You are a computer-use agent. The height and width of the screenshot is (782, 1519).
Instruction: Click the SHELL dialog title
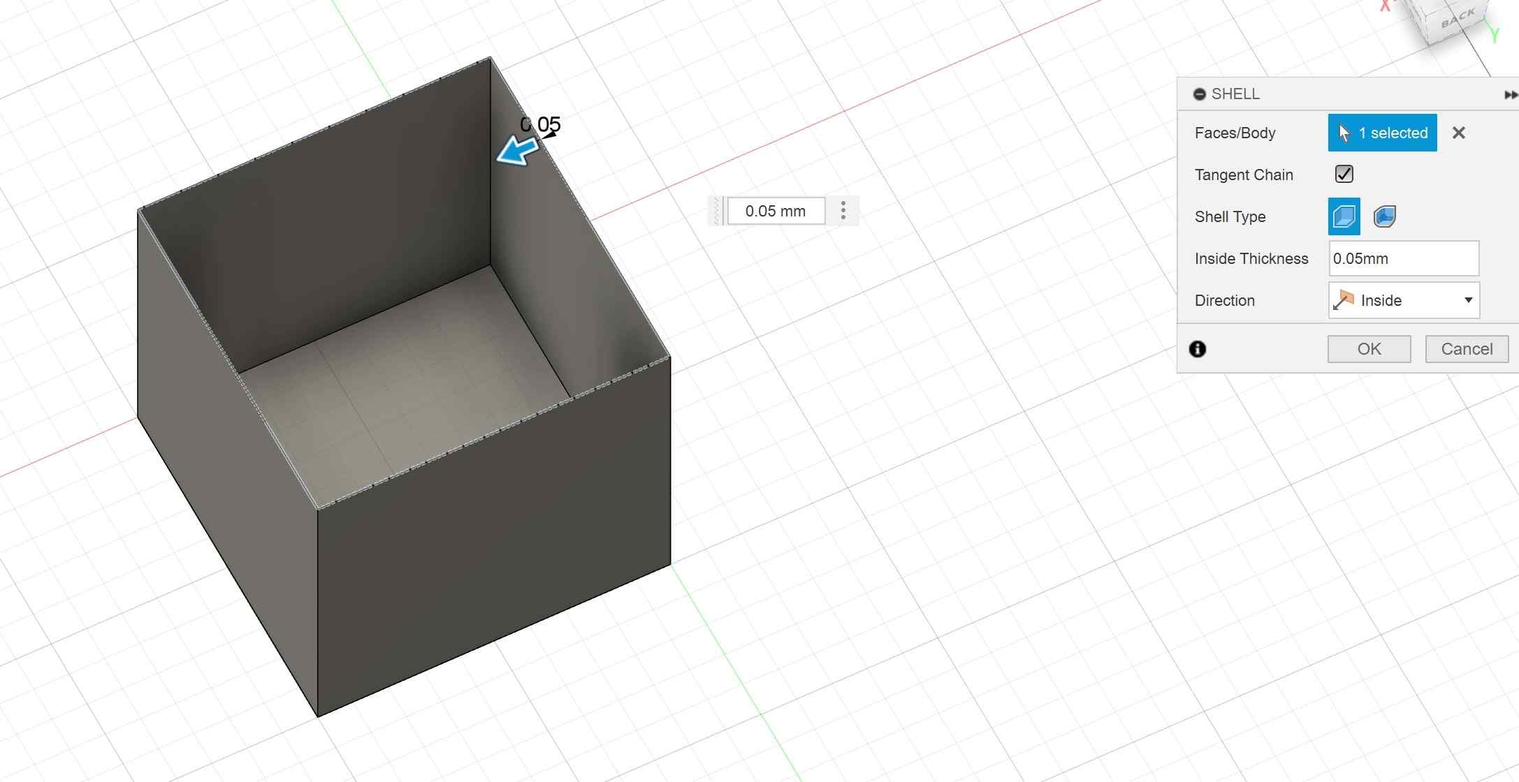click(1235, 94)
